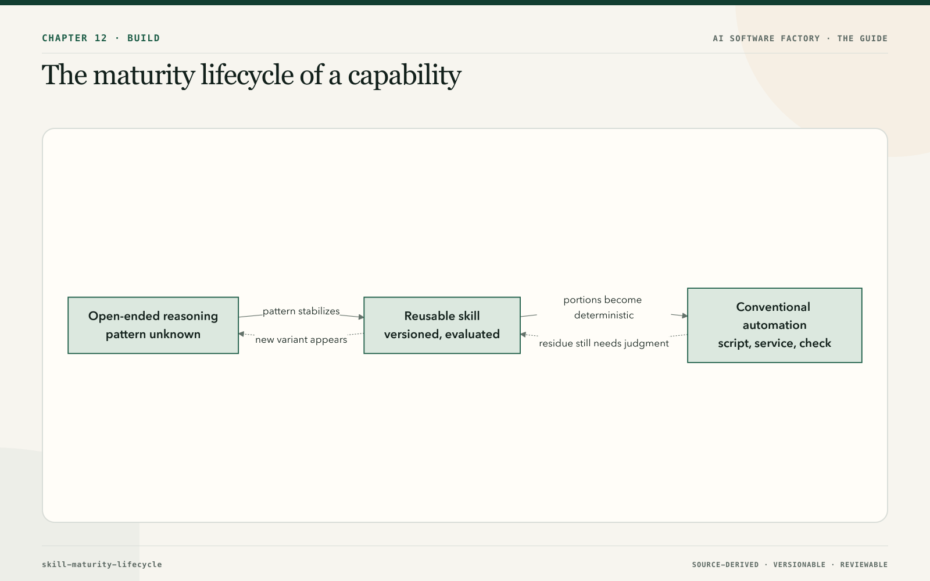Click the "new variant appears" arrow label

pyautogui.click(x=301, y=340)
